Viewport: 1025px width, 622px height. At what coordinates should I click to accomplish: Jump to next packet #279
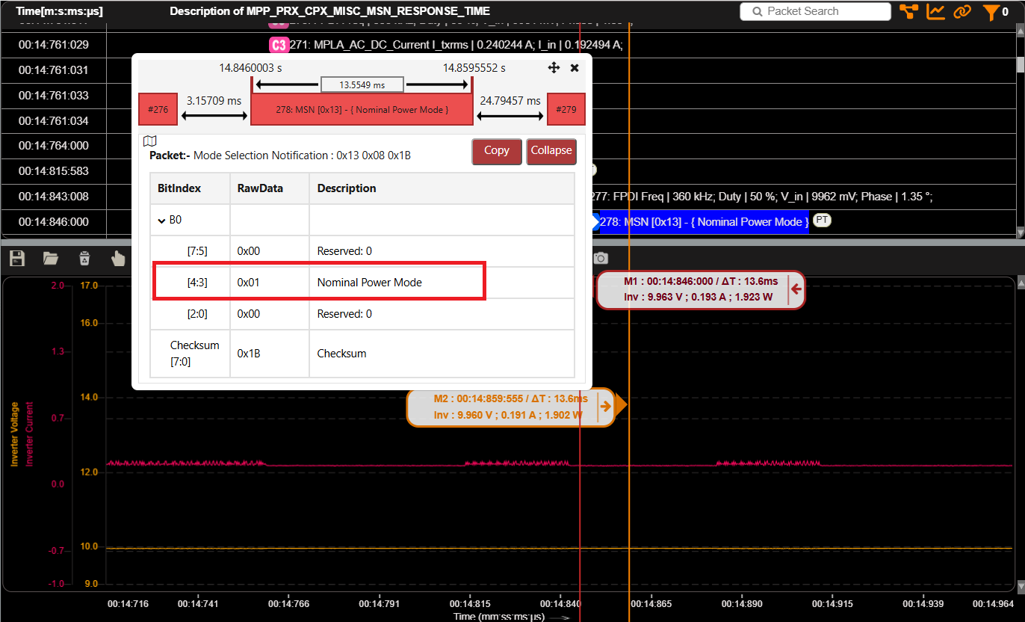(566, 109)
